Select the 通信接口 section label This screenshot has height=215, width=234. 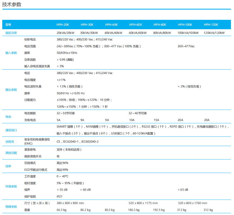coord(11,130)
